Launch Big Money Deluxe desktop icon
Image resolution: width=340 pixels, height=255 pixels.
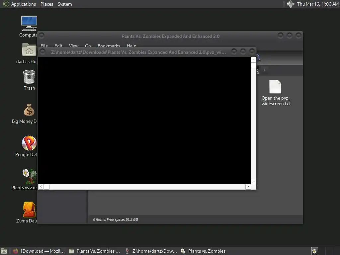click(29, 110)
